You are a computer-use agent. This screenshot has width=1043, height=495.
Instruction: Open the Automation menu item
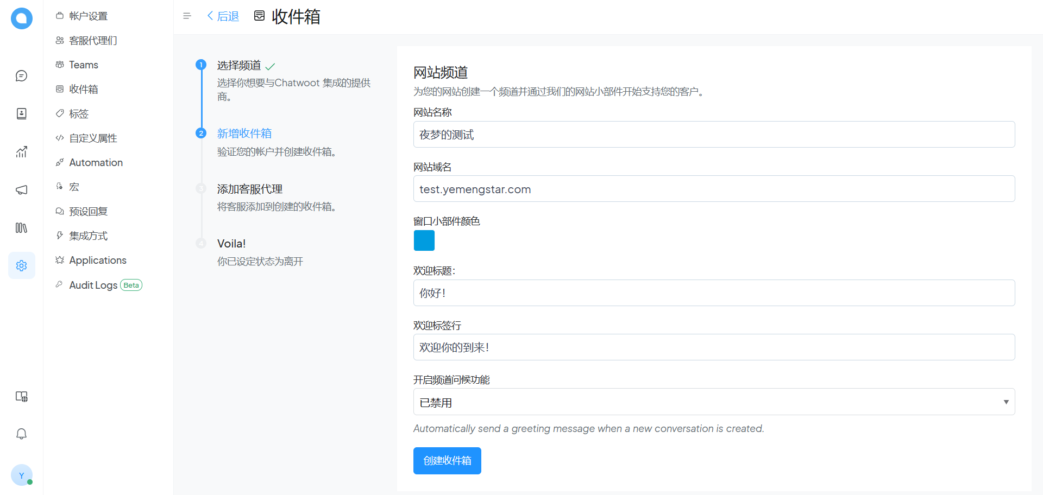point(96,163)
